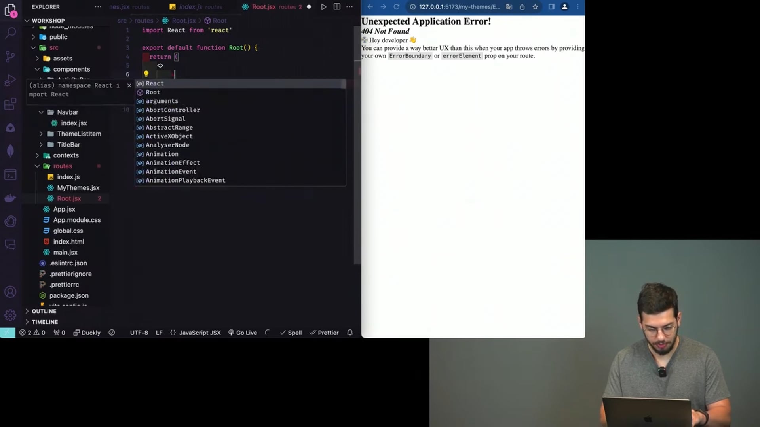
Task: Bookmark page with star icon
Action: (535, 7)
